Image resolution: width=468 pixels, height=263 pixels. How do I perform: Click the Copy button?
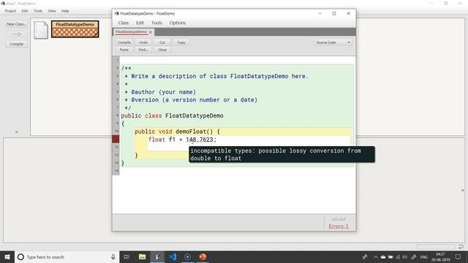click(x=181, y=42)
